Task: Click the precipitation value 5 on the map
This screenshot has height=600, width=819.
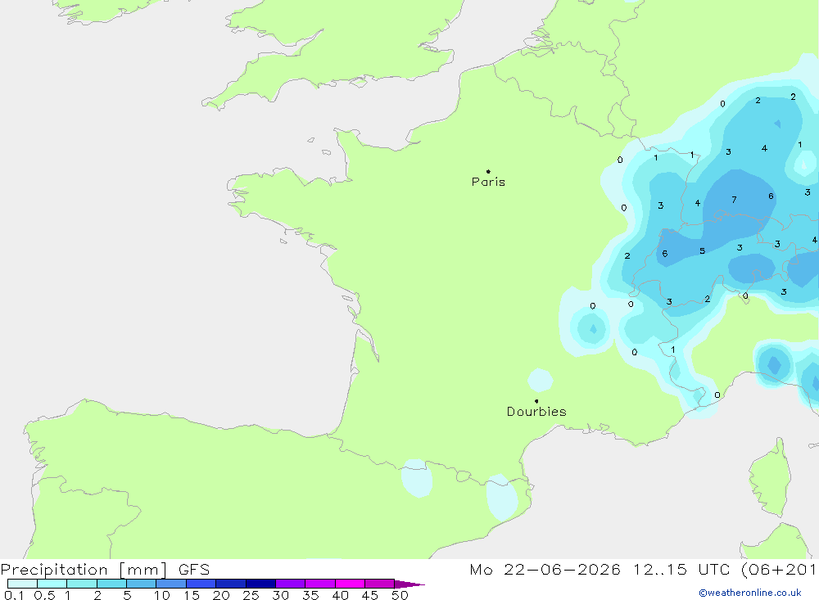Action: pos(702,250)
